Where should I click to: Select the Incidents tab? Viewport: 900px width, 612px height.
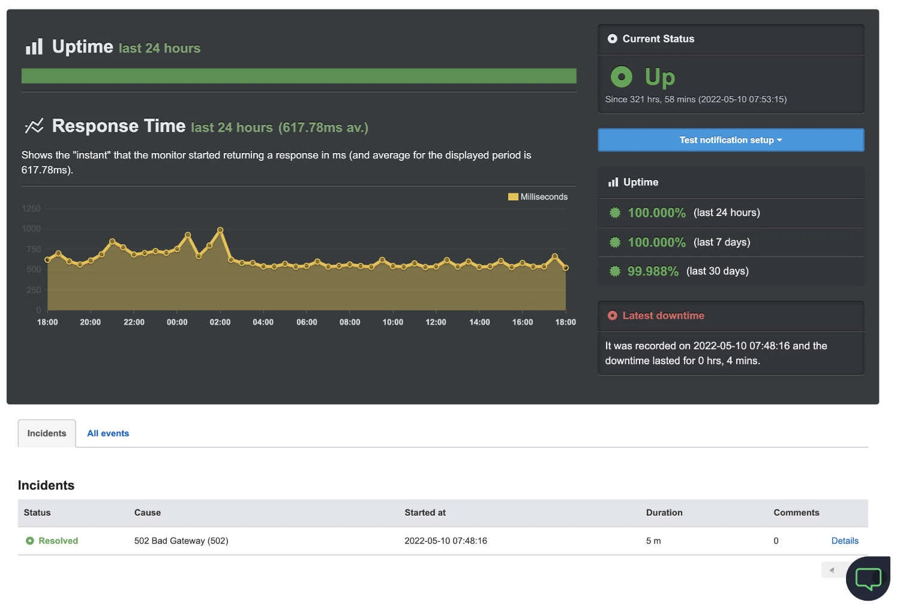(46, 433)
